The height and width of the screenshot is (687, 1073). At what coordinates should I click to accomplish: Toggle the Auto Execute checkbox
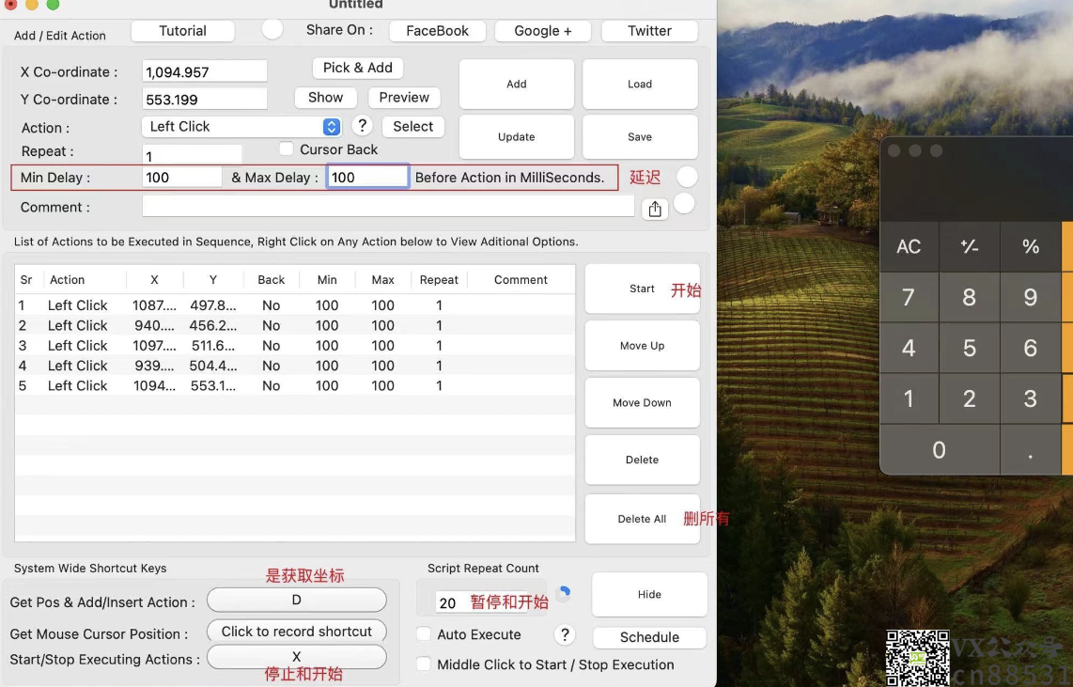click(424, 633)
